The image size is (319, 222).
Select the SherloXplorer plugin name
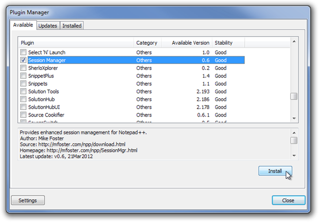[x=43, y=68]
